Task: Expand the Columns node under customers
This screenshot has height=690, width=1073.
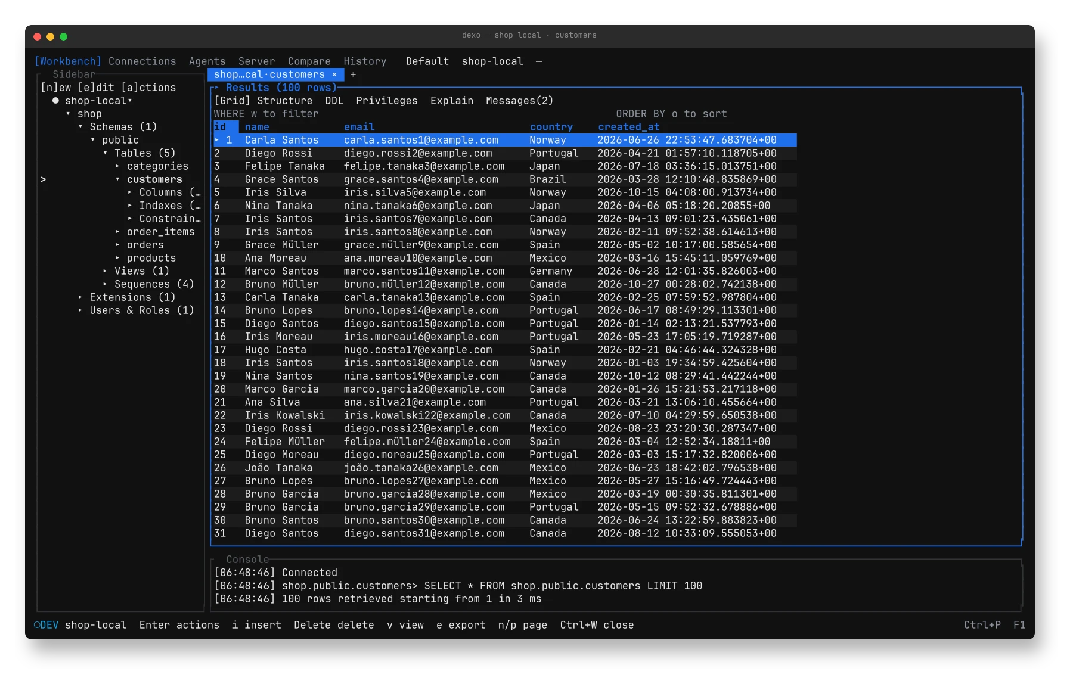Action: click(x=130, y=192)
